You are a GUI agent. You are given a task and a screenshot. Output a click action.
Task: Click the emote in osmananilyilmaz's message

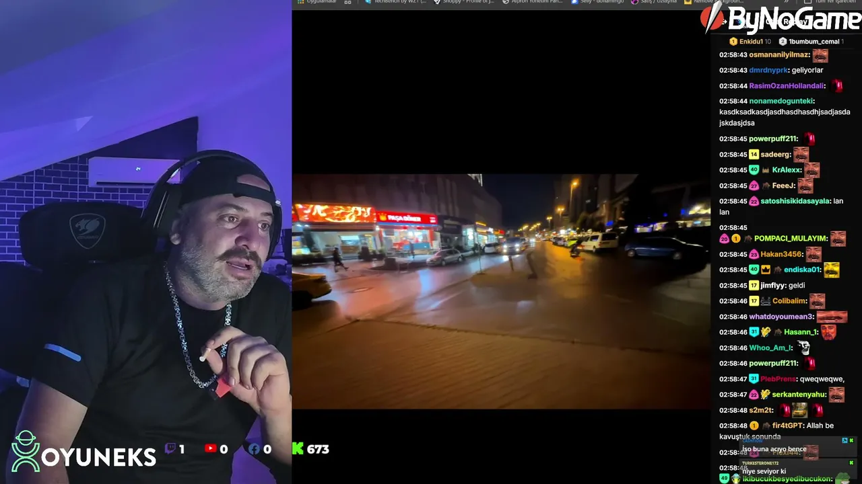pos(820,55)
